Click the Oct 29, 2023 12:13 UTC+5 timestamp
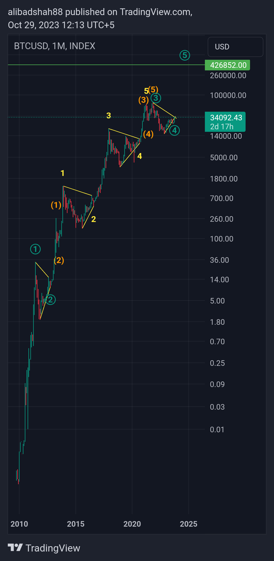 pos(61,25)
